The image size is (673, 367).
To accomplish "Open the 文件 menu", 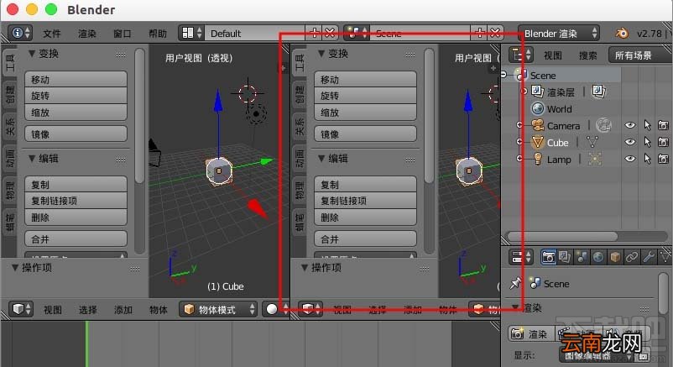I will pos(52,34).
